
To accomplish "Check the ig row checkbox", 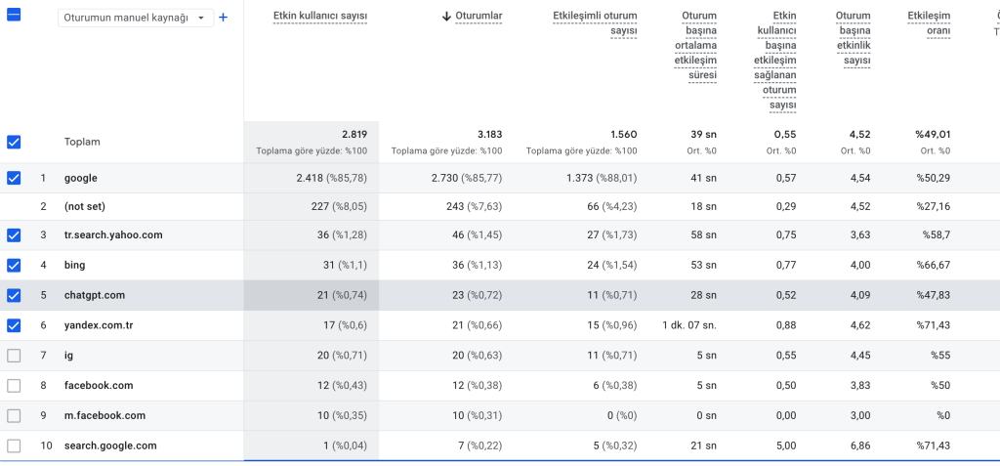I will 14,356.
